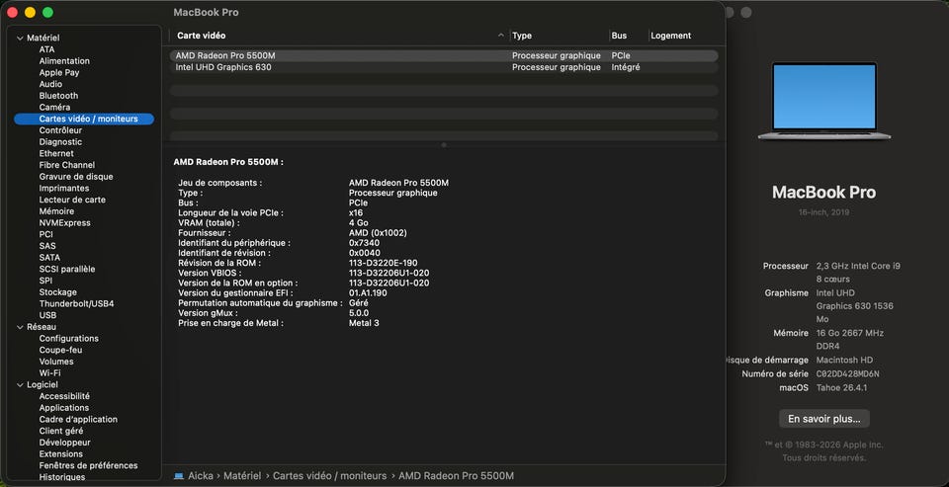Select PCI in the sidebar
The image size is (949, 487).
pyautogui.click(x=46, y=234)
